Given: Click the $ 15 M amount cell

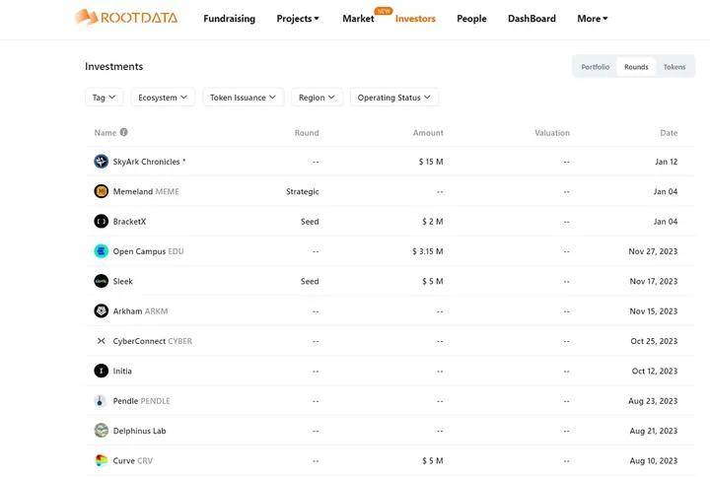Looking at the screenshot, I should [x=431, y=162].
